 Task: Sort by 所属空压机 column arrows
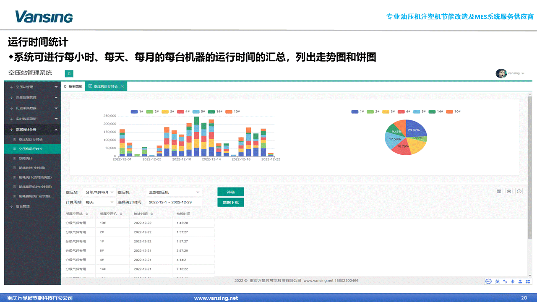[121, 214]
